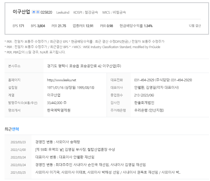Click the history date 2022/12/00
Image resolution: width=210 pixels, height=181 pixels.
18,150
